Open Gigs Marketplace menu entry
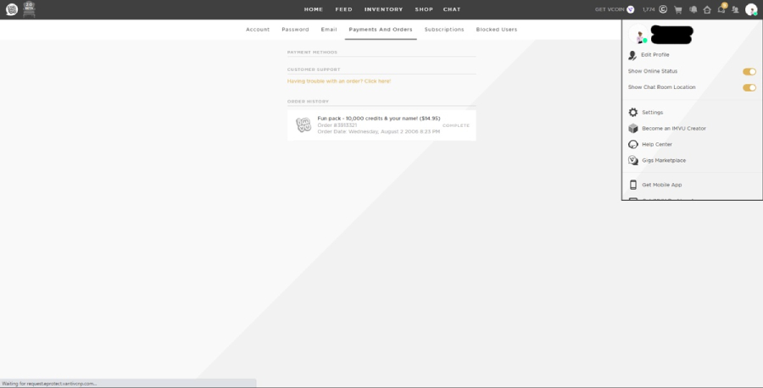The width and height of the screenshot is (763, 388). 664,160
